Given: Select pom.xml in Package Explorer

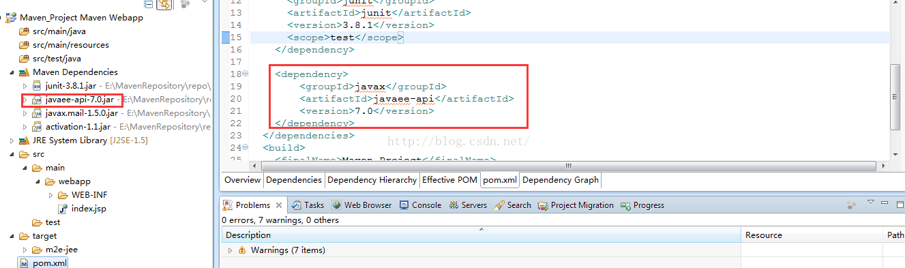Looking at the screenshot, I should tap(50, 263).
